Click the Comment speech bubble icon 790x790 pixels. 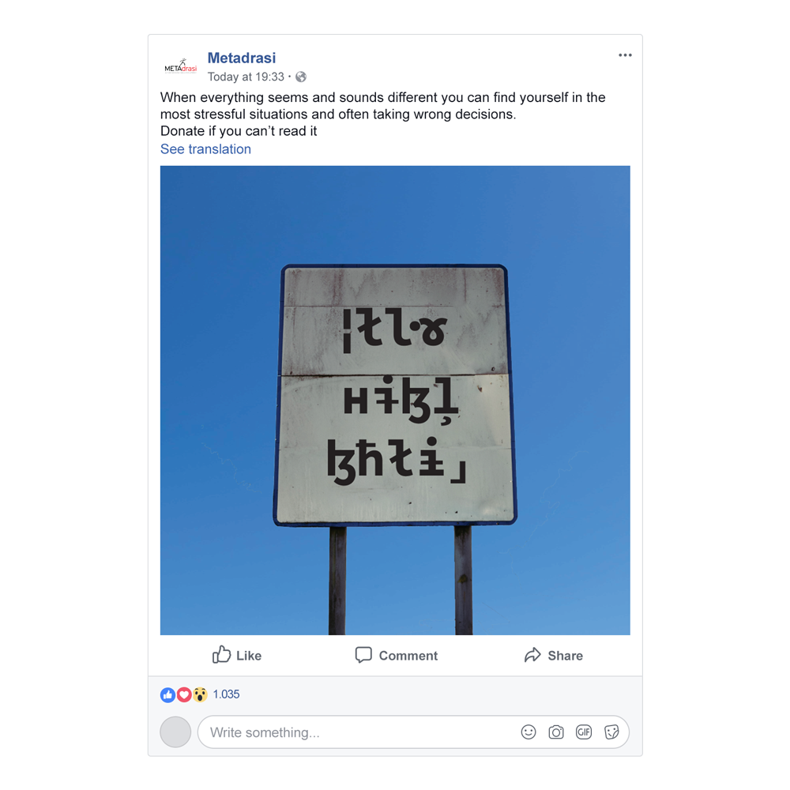pyautogui.click(x=363, y=655)
